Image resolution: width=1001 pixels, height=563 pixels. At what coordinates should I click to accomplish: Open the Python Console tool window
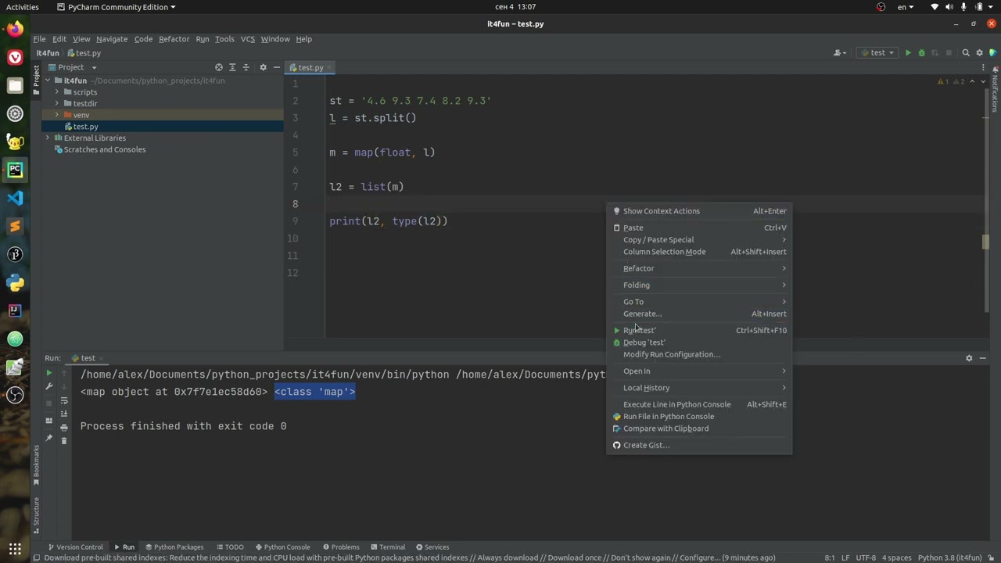coord(282,547)
